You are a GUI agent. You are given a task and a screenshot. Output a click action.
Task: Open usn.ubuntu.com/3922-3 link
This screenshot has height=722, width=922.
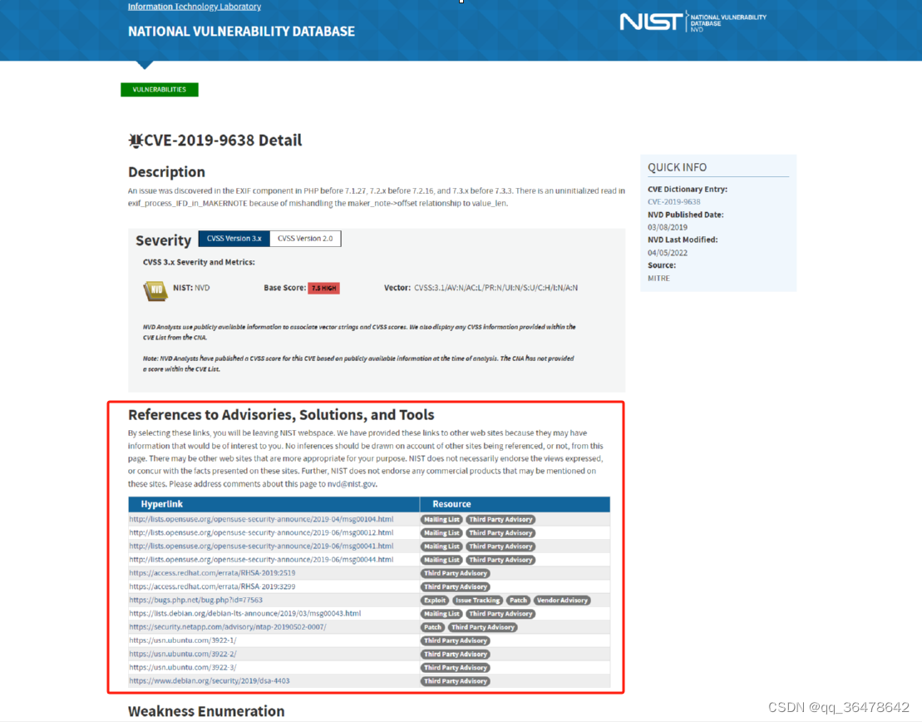pos(183,667)
